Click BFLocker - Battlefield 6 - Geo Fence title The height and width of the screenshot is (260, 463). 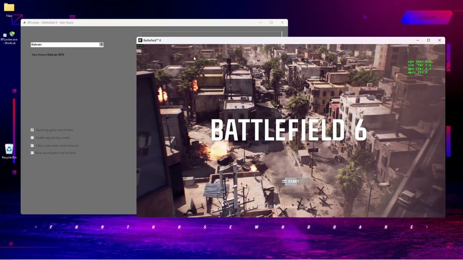(50, 22)
